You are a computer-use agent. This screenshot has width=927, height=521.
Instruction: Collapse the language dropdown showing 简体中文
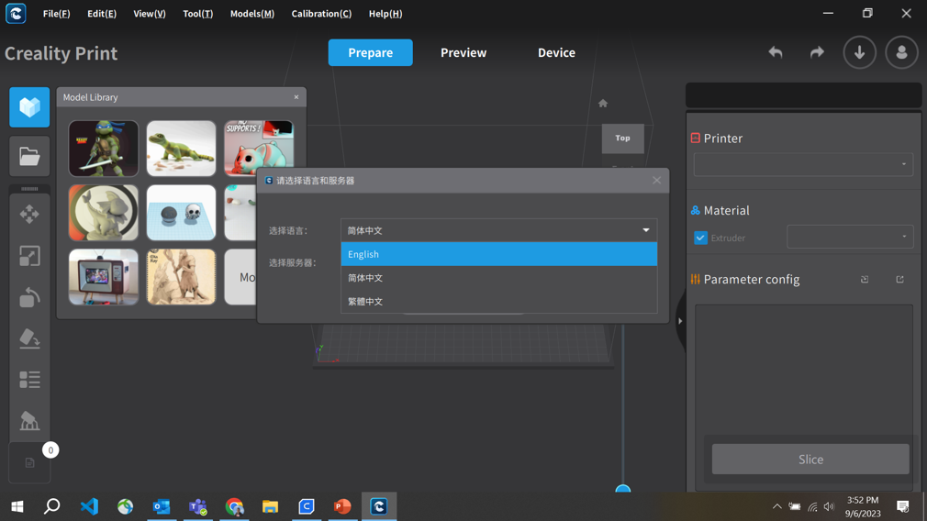point(498,230)
